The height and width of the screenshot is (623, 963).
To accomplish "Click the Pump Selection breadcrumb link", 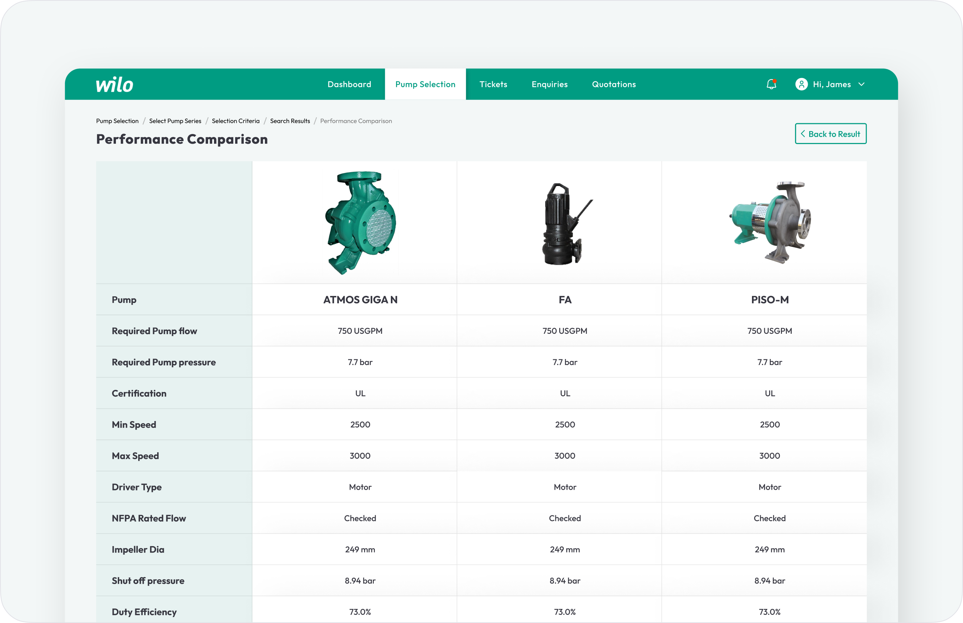I will [x=117, y=121].
